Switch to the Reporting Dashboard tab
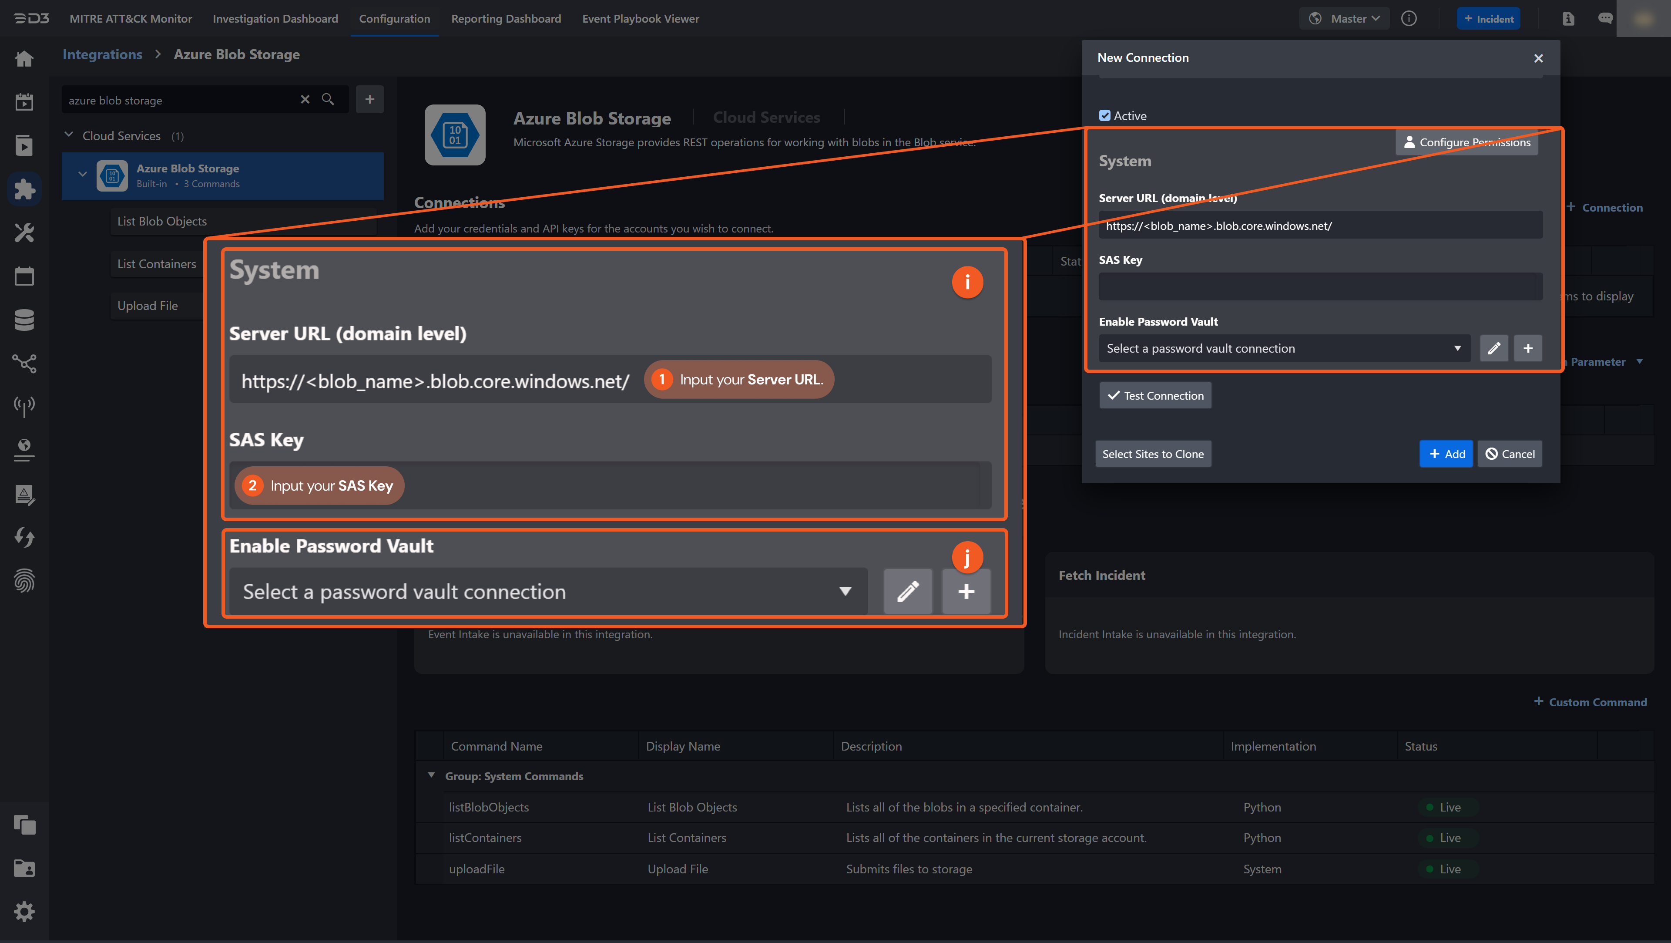Image resolution: width=1671 pixels, height=943 pixels. click(506, 19)
